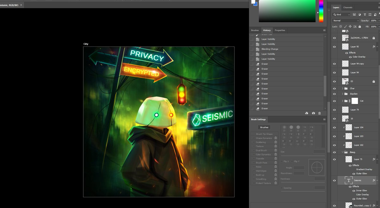Open the Opacity dropdown arrow
The image size is (380, 208).
click(x=378, y=21)
